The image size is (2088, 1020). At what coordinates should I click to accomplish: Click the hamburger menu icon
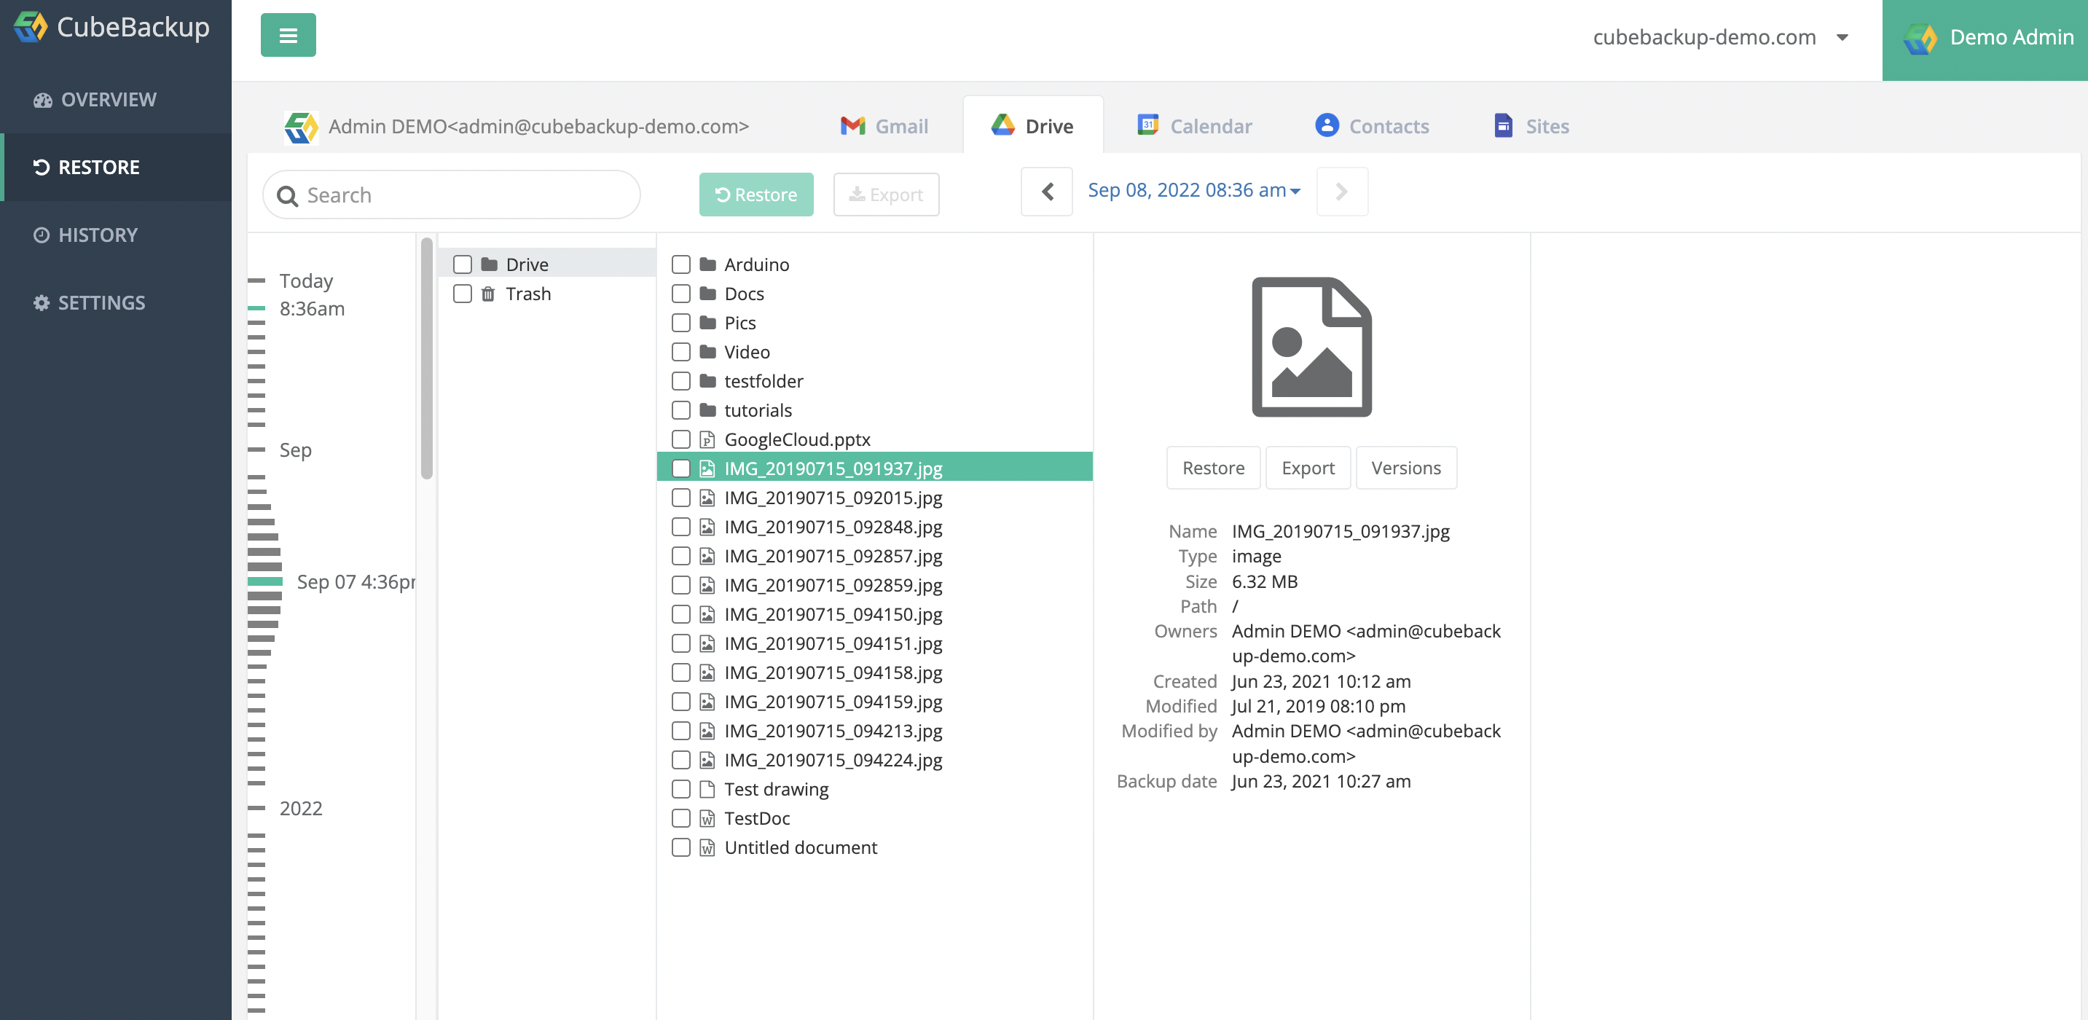pyautogui.click(x=289, y=35)
